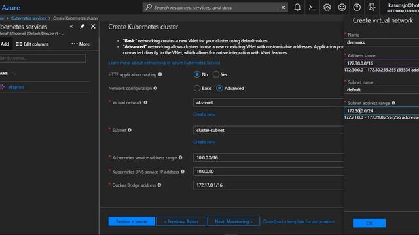Open the directory and subscription filter icon
The width and height of the screenshot is (419, 235).
pyautogui.click(x=372, y=7)
